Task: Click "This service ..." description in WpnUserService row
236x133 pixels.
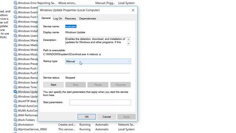Action: tap(66, 129)
